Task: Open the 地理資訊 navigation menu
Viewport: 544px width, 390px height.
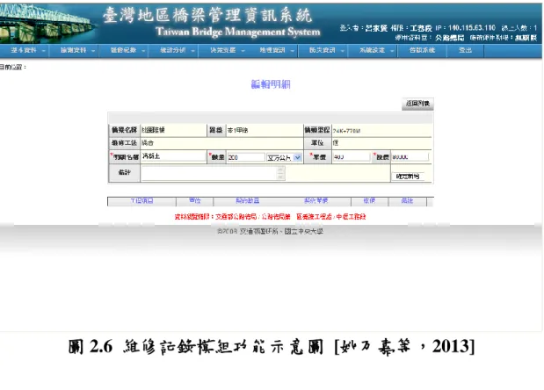Action: [x=273, y=50]
